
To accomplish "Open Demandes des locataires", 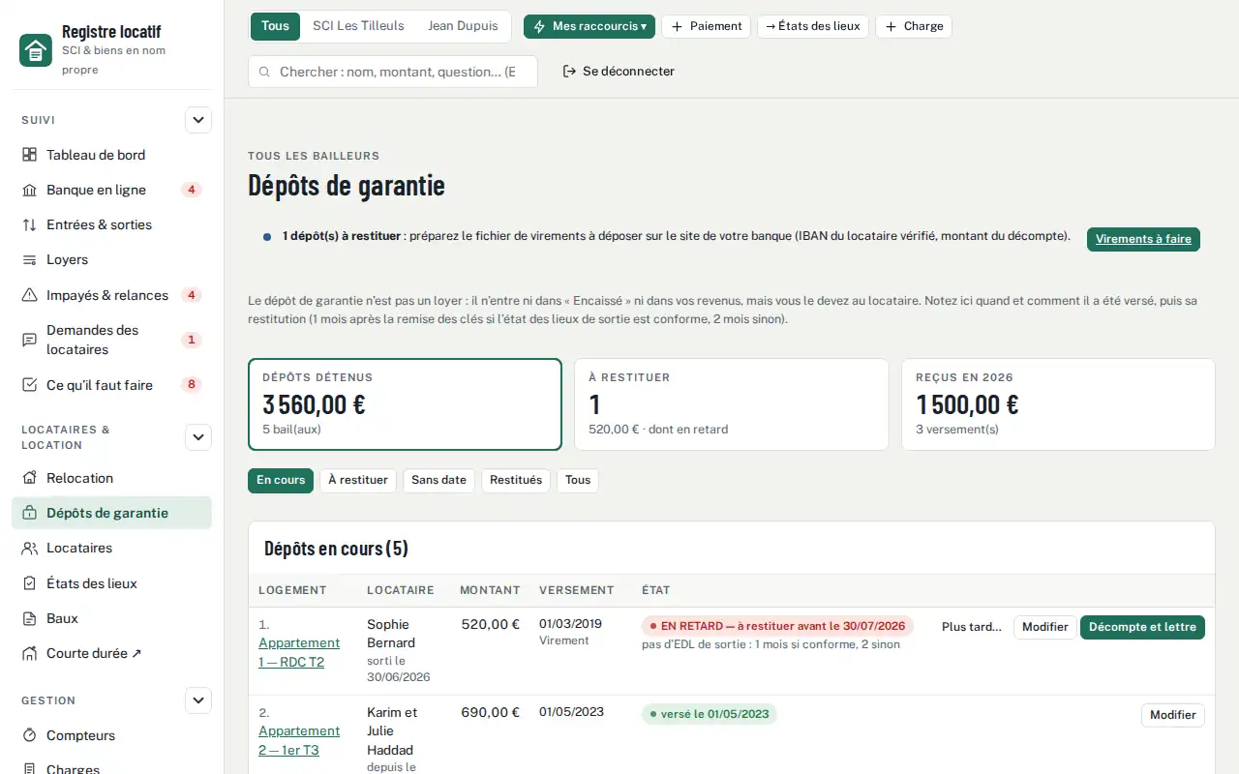I will point(111,340).
